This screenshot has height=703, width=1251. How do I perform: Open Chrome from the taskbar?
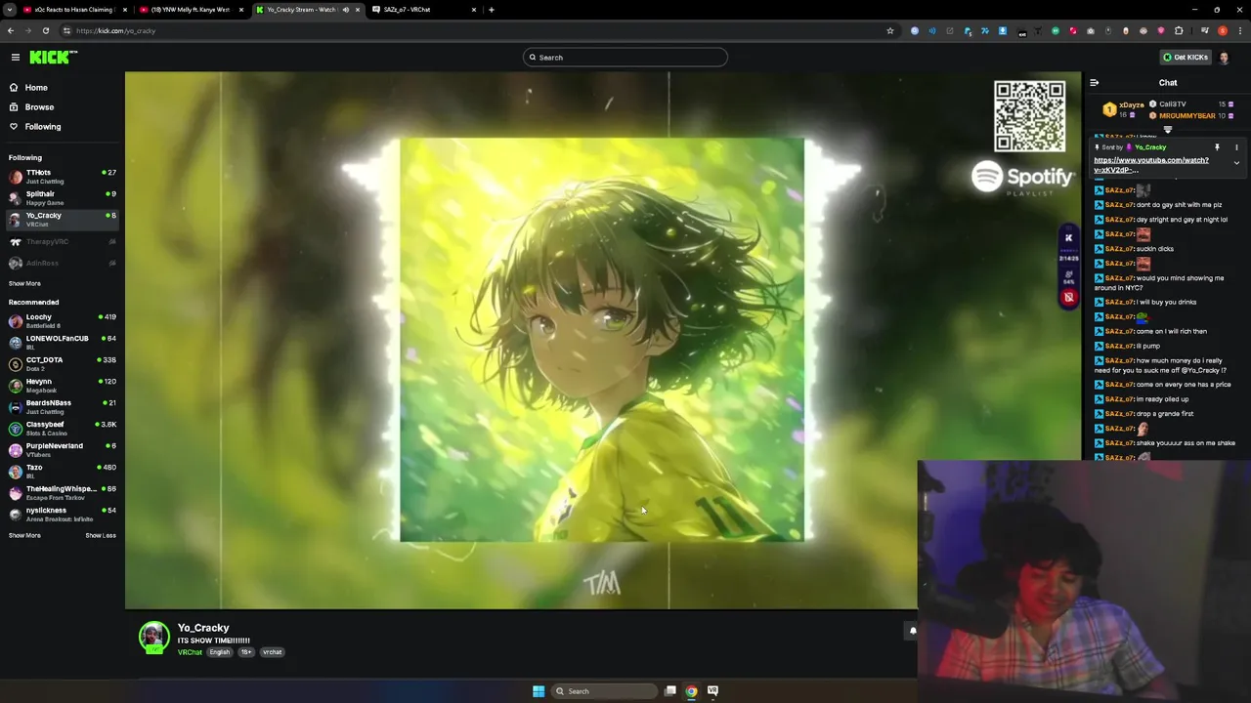click(x=691, y=691)
